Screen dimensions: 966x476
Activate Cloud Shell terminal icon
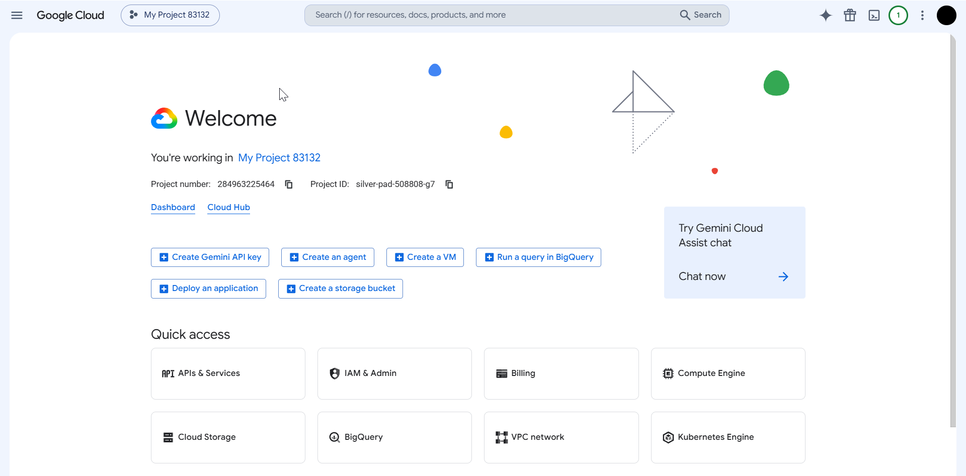click(874, 15)
